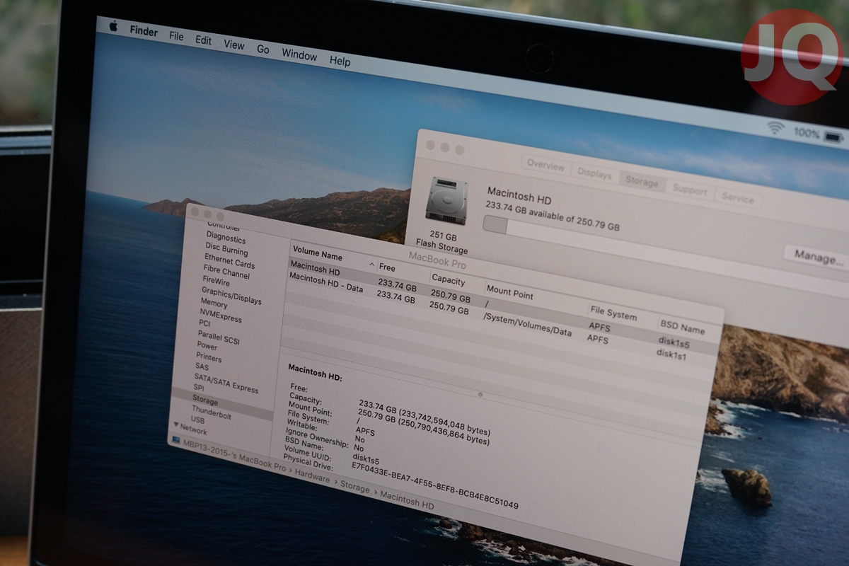The image size is (849, 566).
Task: Open the Edit menu
Action: tap(204, 40)
